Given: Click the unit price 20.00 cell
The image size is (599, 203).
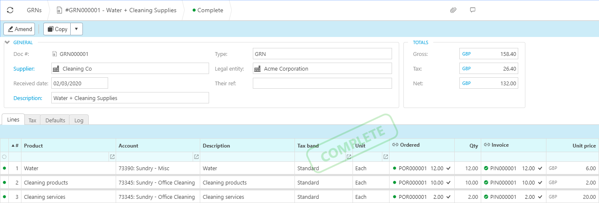Looking at the screenshot, I should click(572, 197).
